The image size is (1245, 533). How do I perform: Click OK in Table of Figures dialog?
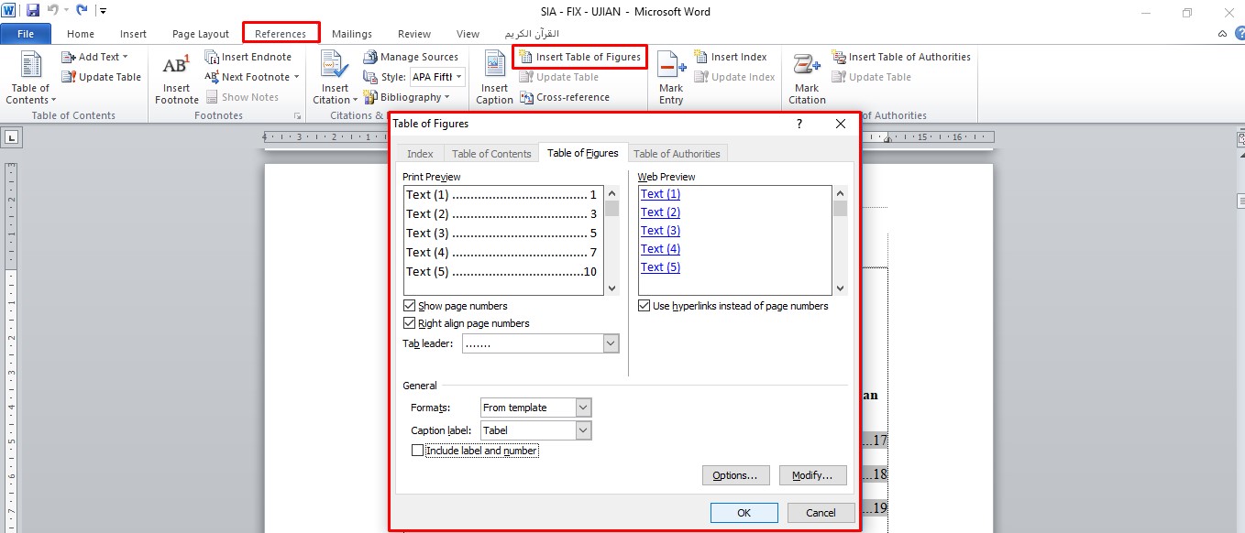pos(744,513)
